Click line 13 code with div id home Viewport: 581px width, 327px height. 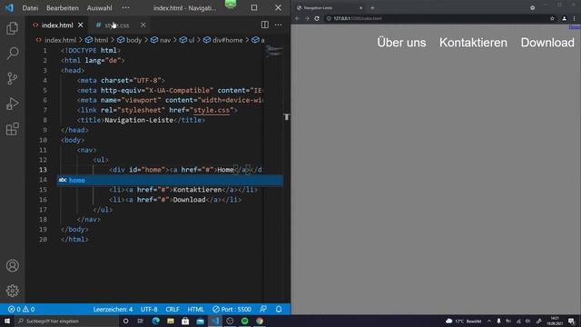tap(185, 170)
